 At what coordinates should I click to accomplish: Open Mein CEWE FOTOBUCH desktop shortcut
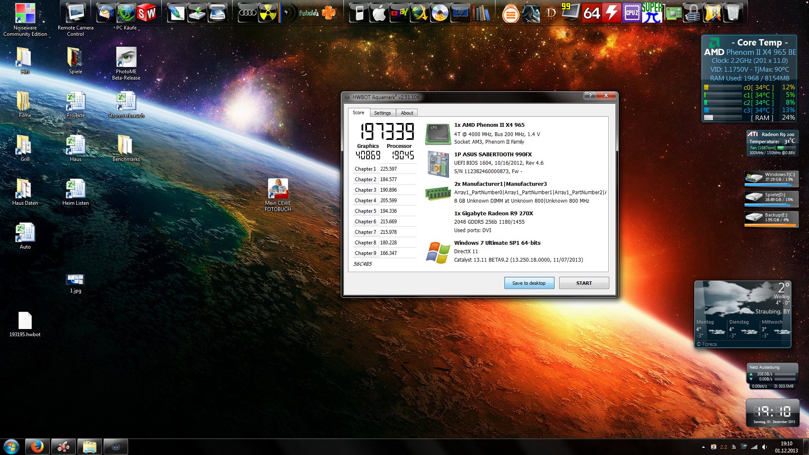(278, 195)
